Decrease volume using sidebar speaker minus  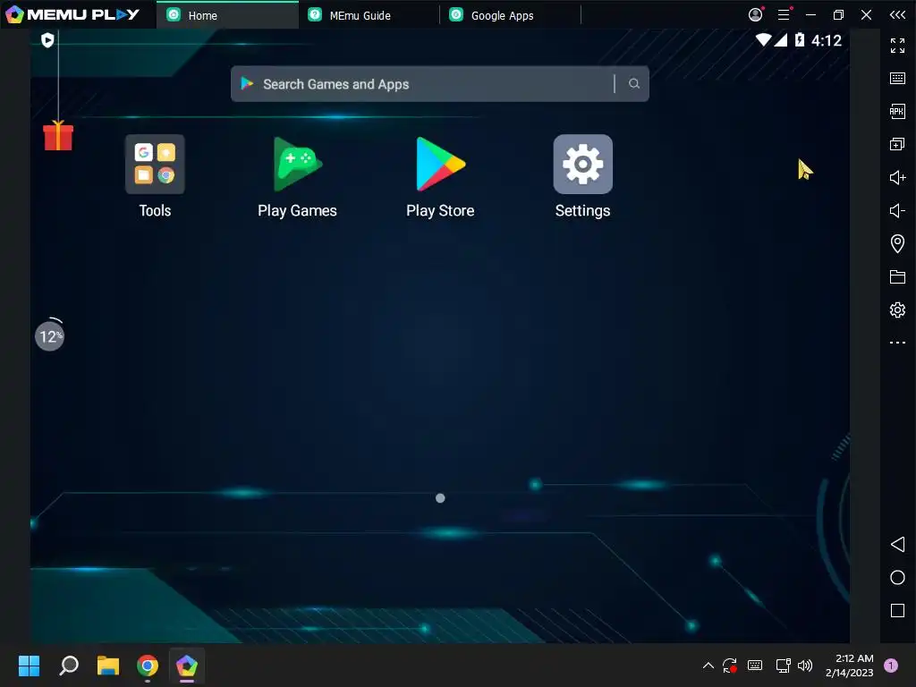pos(897,210)
